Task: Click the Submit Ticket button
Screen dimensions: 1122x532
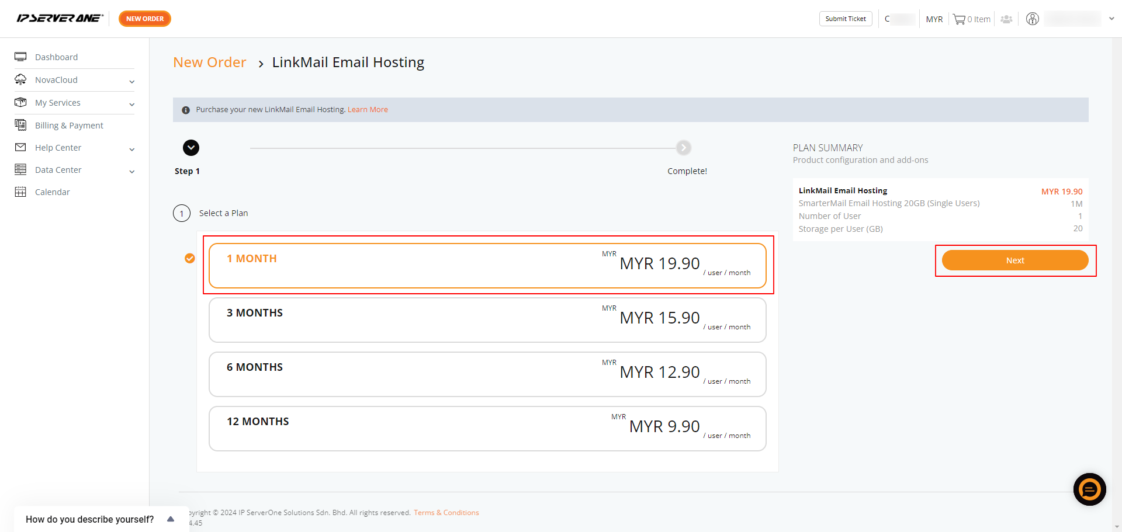Action: (x=846, y=19)
